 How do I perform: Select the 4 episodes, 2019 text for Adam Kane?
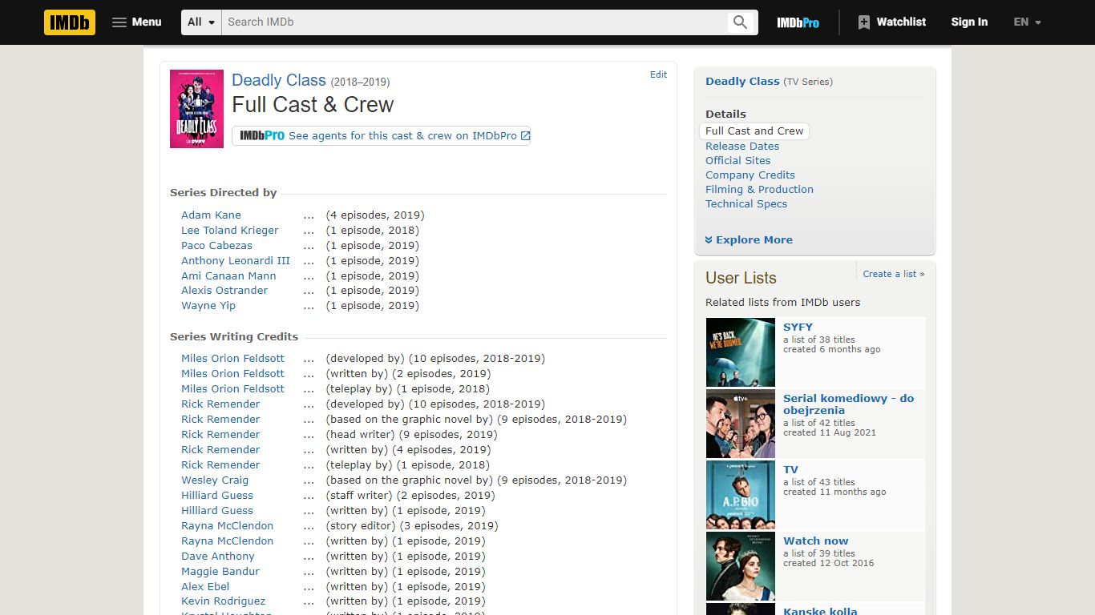click(x=375, y=215)
